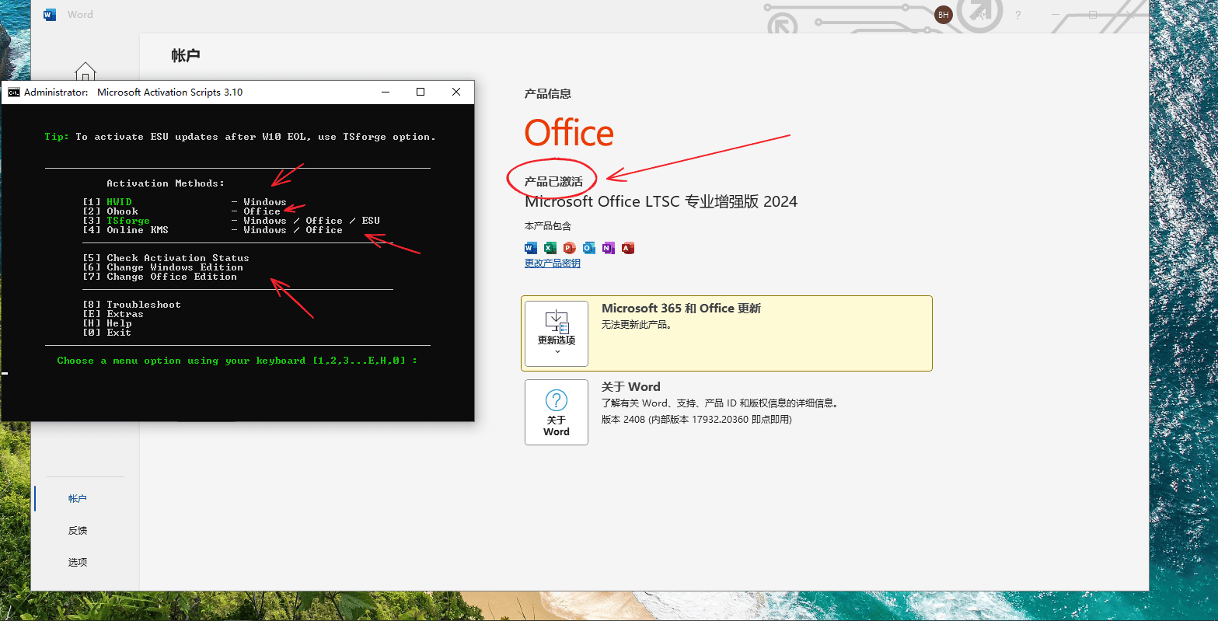Screen dimensions: 1218x621
Task: Click the [5] Check Activation Status line
Action: (166, 258)
